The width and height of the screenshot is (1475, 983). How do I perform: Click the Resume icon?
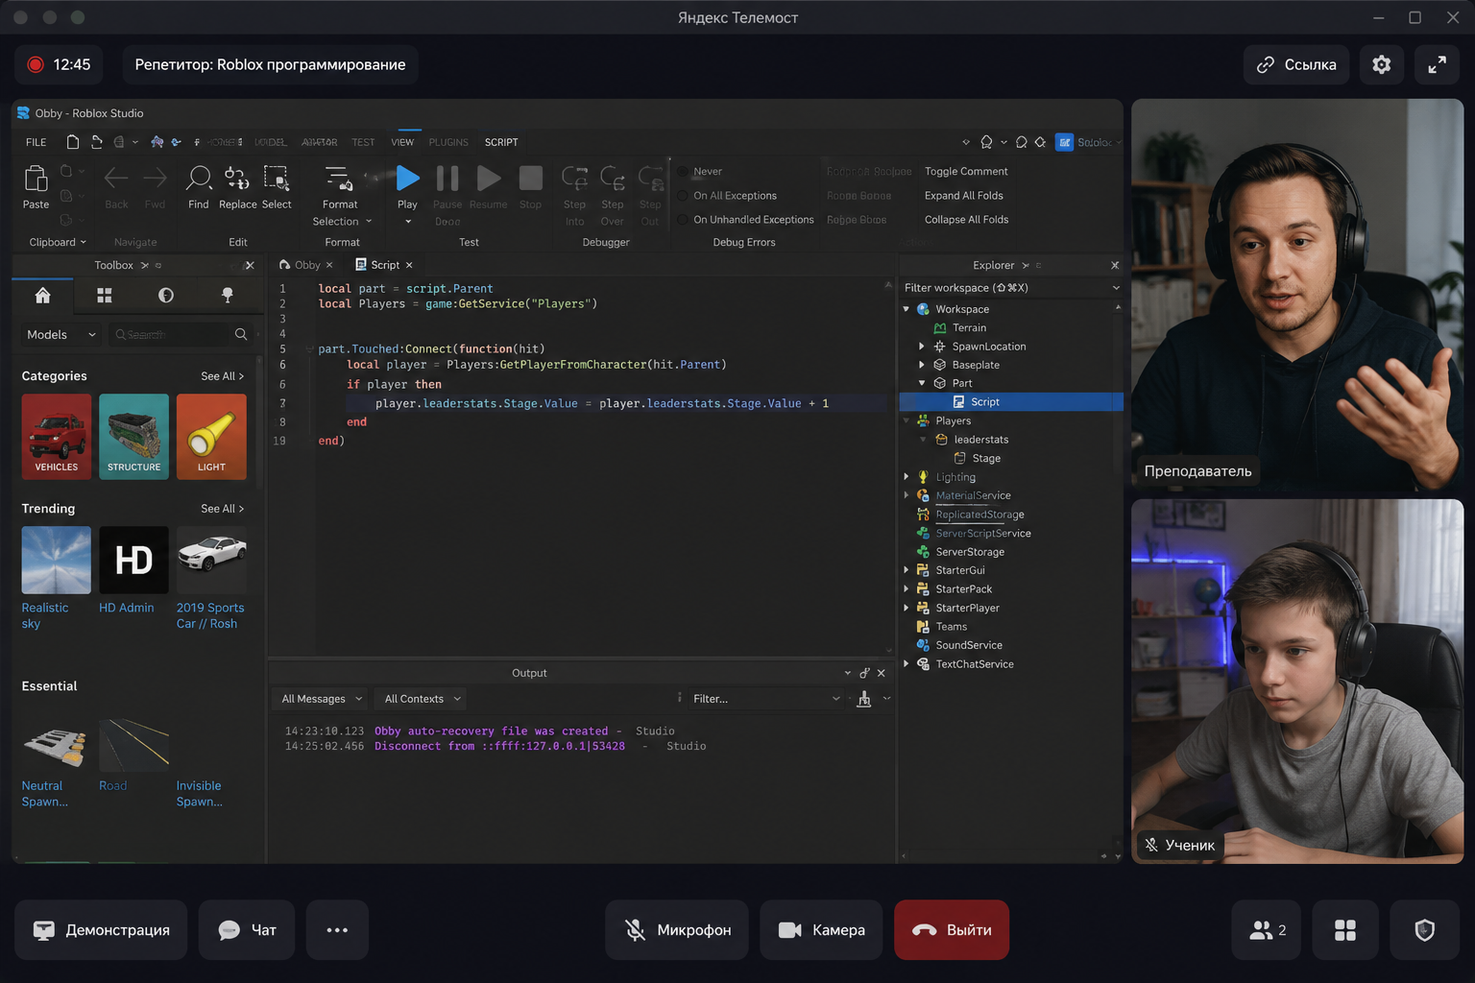(489, 179)
